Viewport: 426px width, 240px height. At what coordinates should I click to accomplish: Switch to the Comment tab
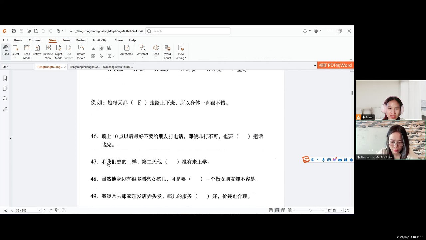coord(36,40)
